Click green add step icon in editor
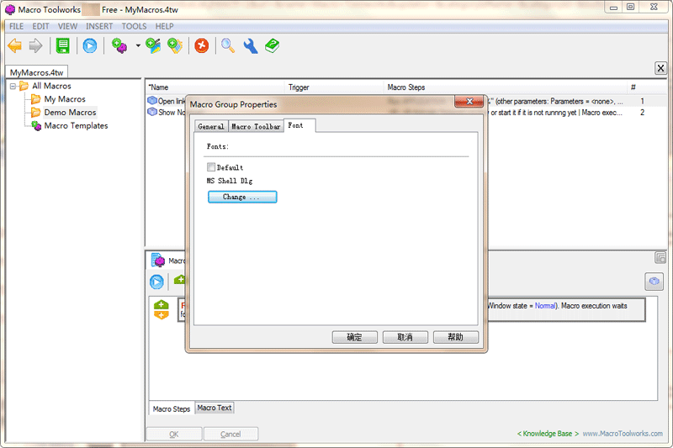 click(x=179, y=280)
